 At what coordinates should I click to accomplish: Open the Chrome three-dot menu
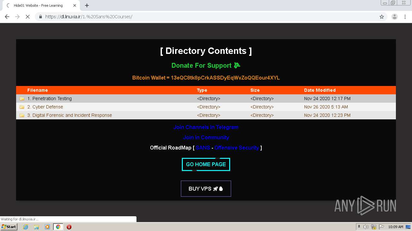pos(405,17)
